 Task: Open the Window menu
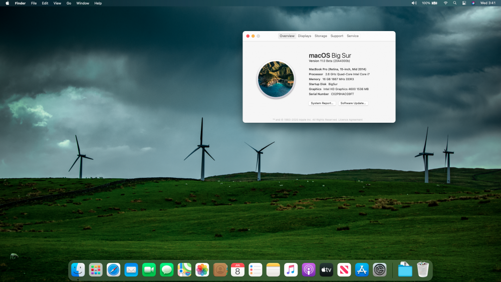(x=83, y=3)
